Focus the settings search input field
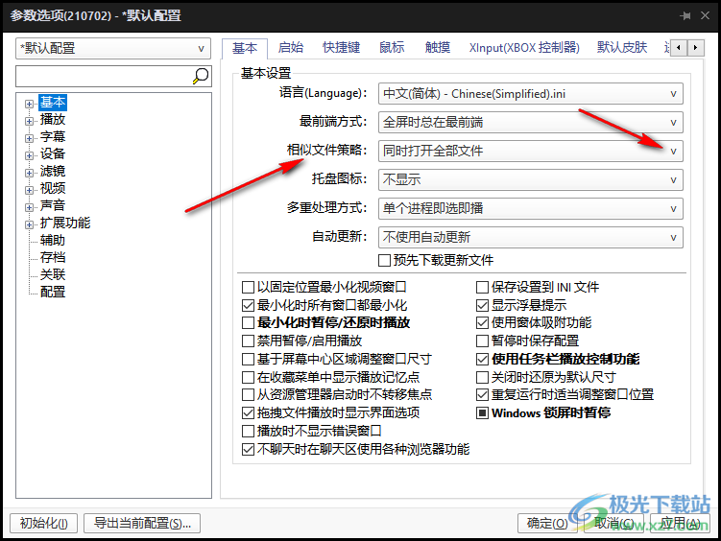 tap(104, 76)
